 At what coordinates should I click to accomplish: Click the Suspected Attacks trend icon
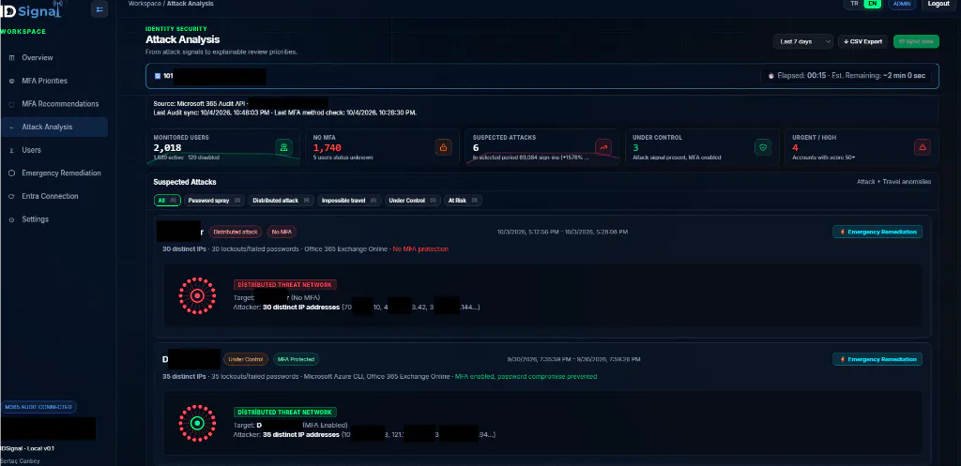pos(603,147)
